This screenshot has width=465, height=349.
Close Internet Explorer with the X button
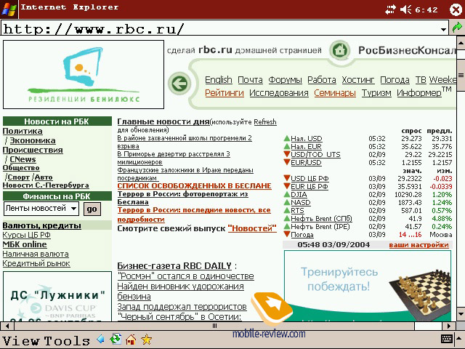click(x=456, y=9)
